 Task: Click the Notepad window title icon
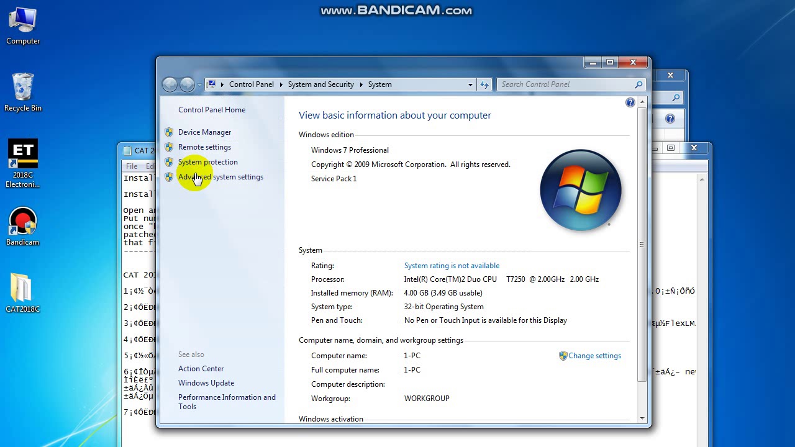pos(127,150)
